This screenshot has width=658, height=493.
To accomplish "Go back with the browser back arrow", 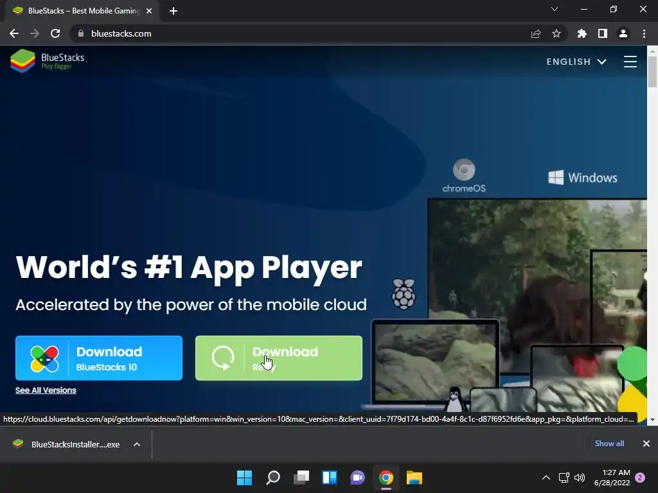I will pyautogui.click(x=14, y=33).
